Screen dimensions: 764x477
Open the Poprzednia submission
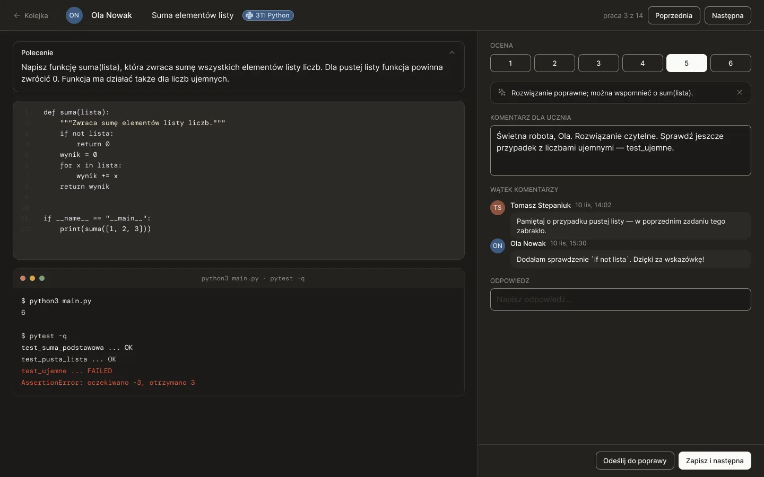pyautogui.click(x=674, y=15)
